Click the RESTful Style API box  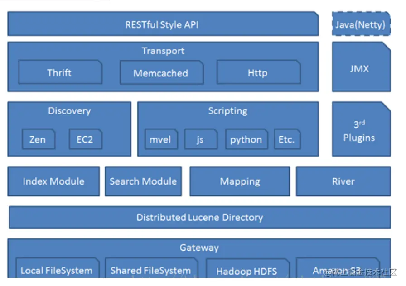pos(163,24)
